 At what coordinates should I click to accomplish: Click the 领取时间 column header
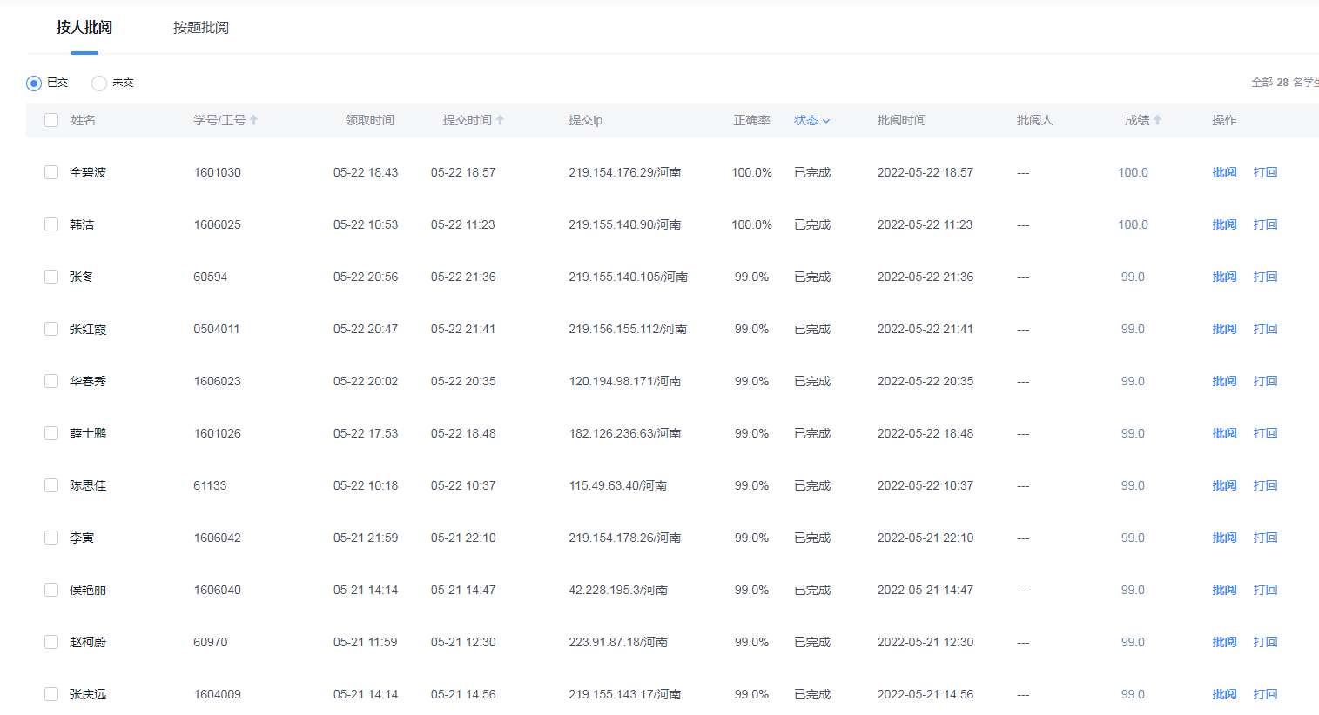370,120
